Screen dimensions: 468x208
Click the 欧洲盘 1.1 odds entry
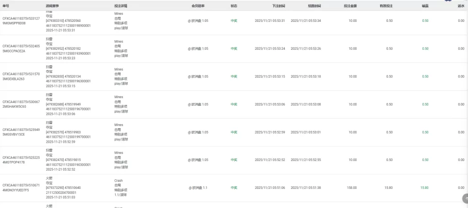pos(198,187)
